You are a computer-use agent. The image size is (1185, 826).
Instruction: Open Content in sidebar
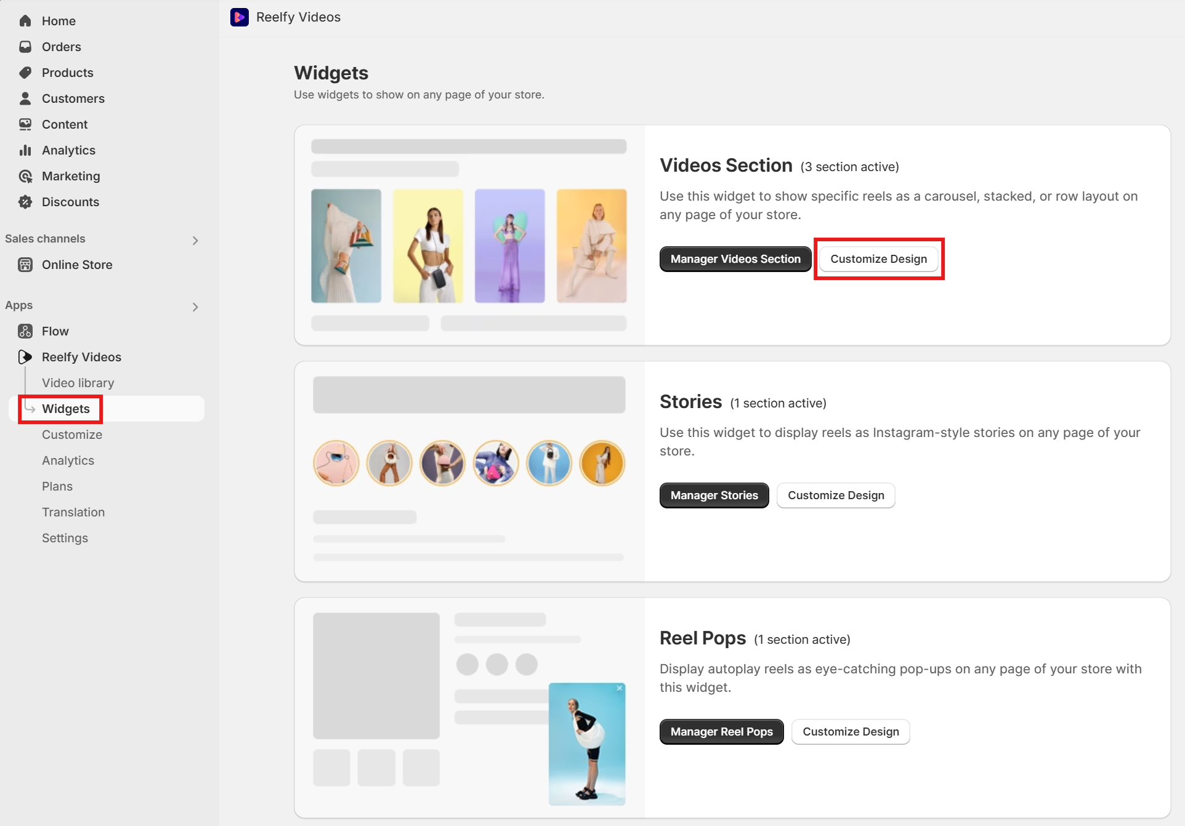65,124
